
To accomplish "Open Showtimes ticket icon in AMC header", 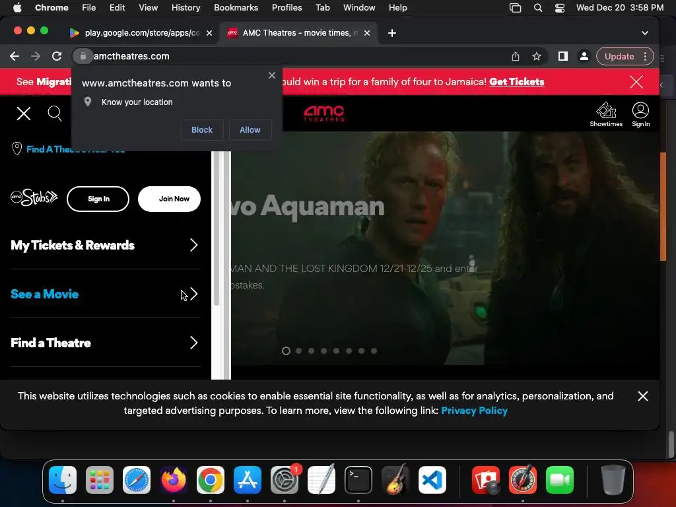I will (606, 115).
